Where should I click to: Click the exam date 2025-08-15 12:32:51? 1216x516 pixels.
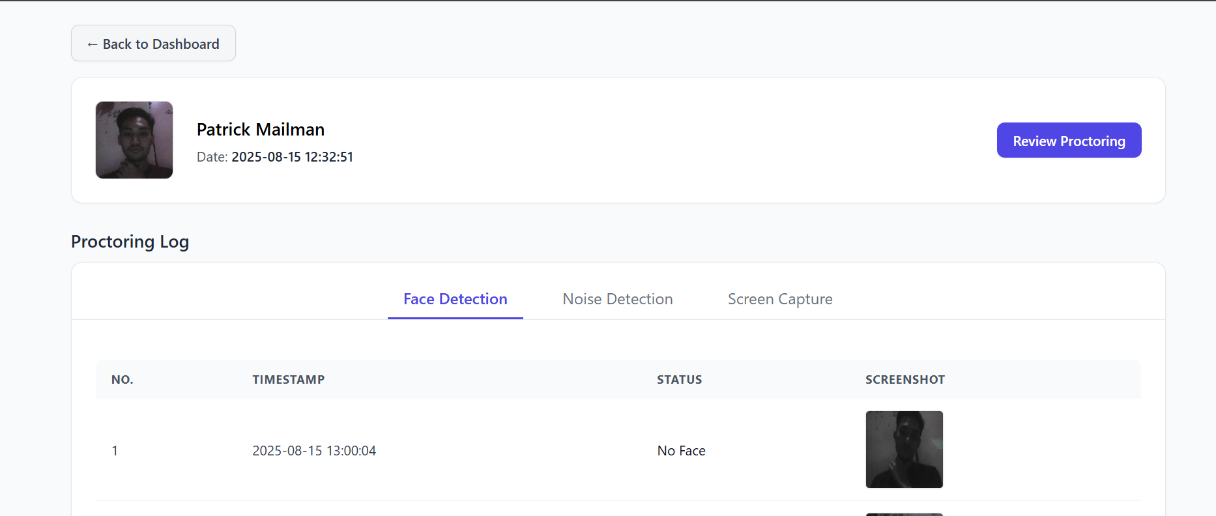tap(292, 157)
